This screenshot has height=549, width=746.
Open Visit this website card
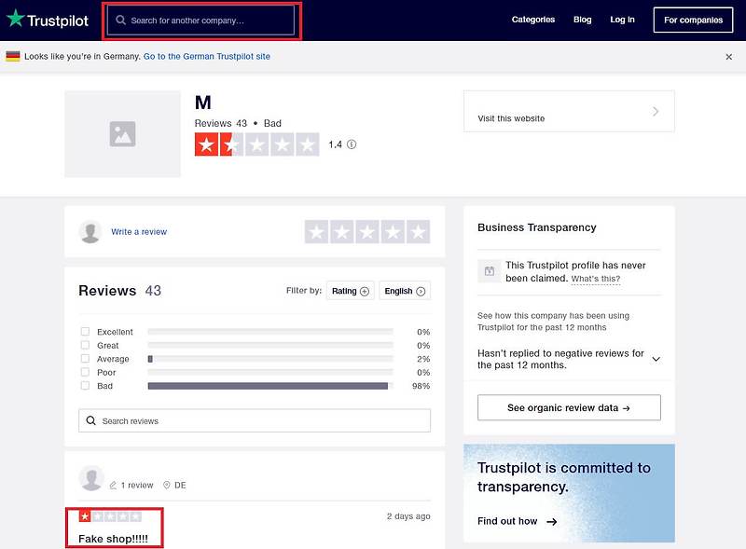(569, 111)
